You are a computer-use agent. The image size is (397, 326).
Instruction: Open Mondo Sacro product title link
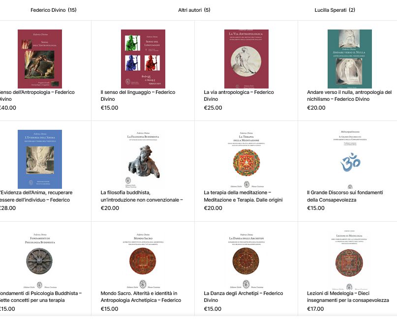pyautogui.click(x=141, y=296)
